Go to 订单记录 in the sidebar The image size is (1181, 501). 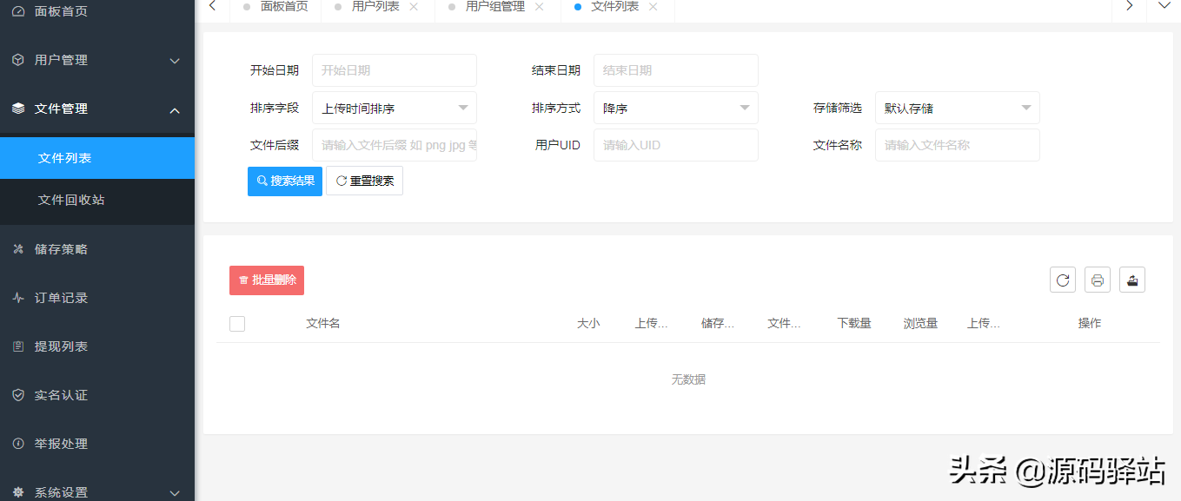click(x=97, y=298)
